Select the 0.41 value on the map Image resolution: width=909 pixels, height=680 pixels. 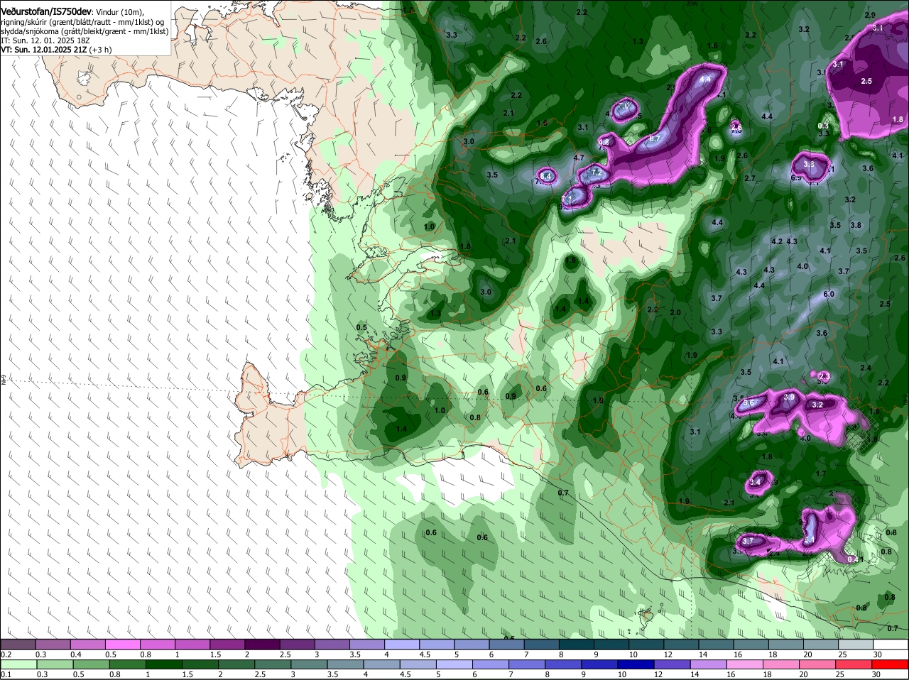point(856,559)
